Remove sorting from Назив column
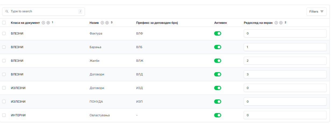This screenshot has width=334, height=124. [107, 23]
